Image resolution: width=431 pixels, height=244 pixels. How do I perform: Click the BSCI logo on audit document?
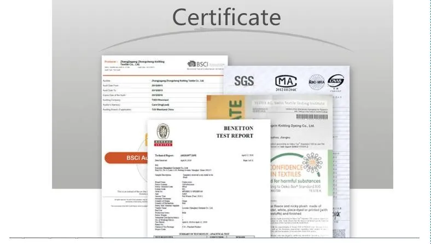click(198, 64)
